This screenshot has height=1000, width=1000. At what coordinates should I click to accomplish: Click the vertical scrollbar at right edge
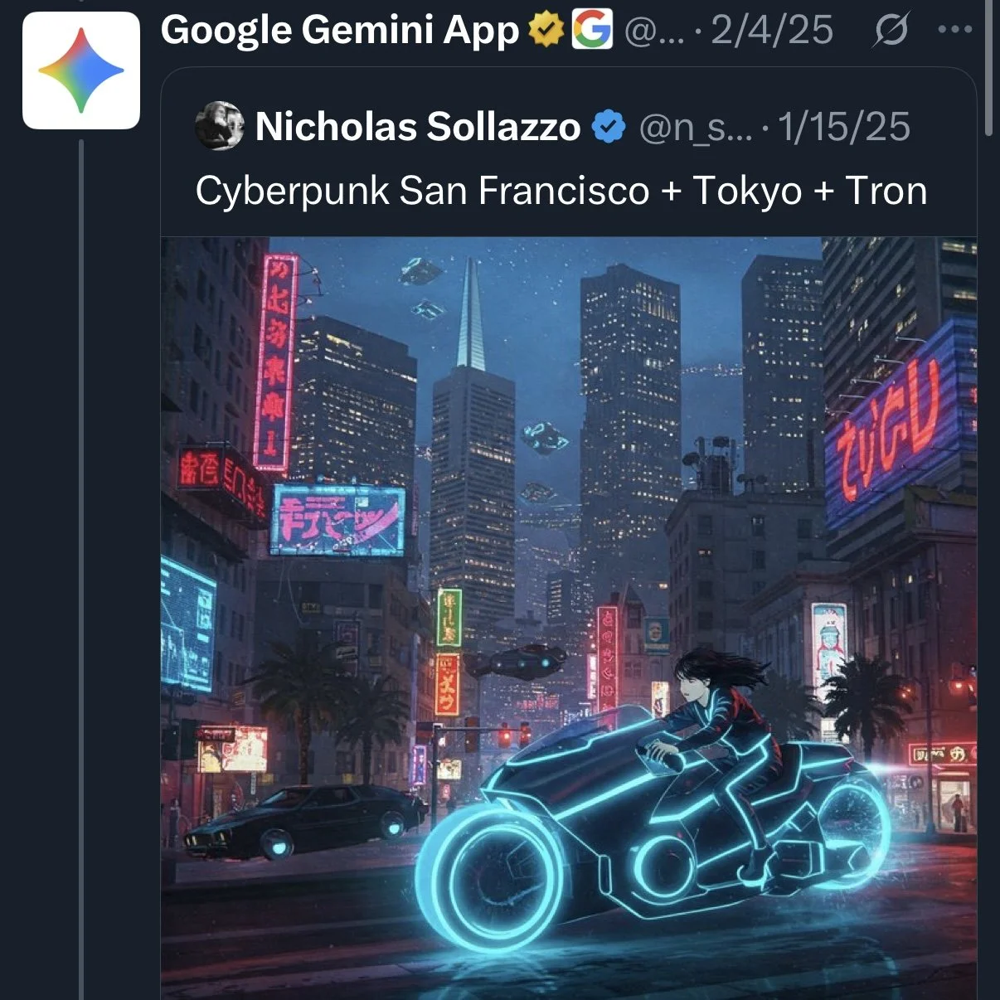[x=988, y=68]
